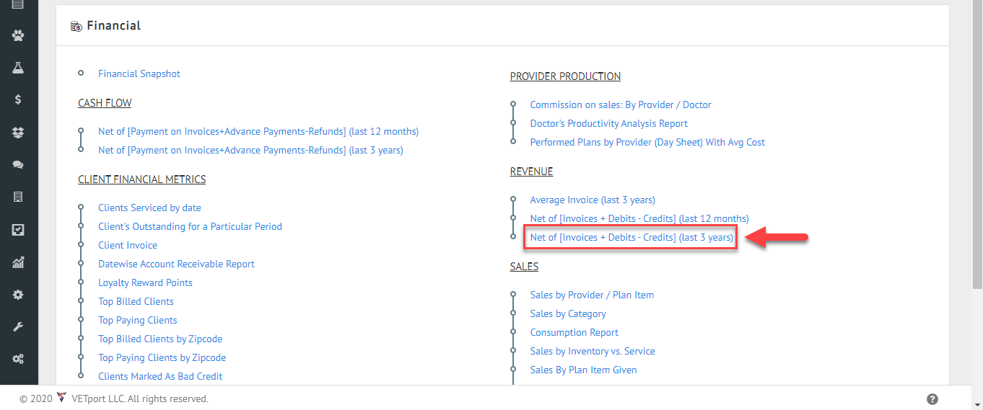Screen dimensions: 983x410
Task: Open the wrench tools icon in sidebar
Action: tap(18, 326)
